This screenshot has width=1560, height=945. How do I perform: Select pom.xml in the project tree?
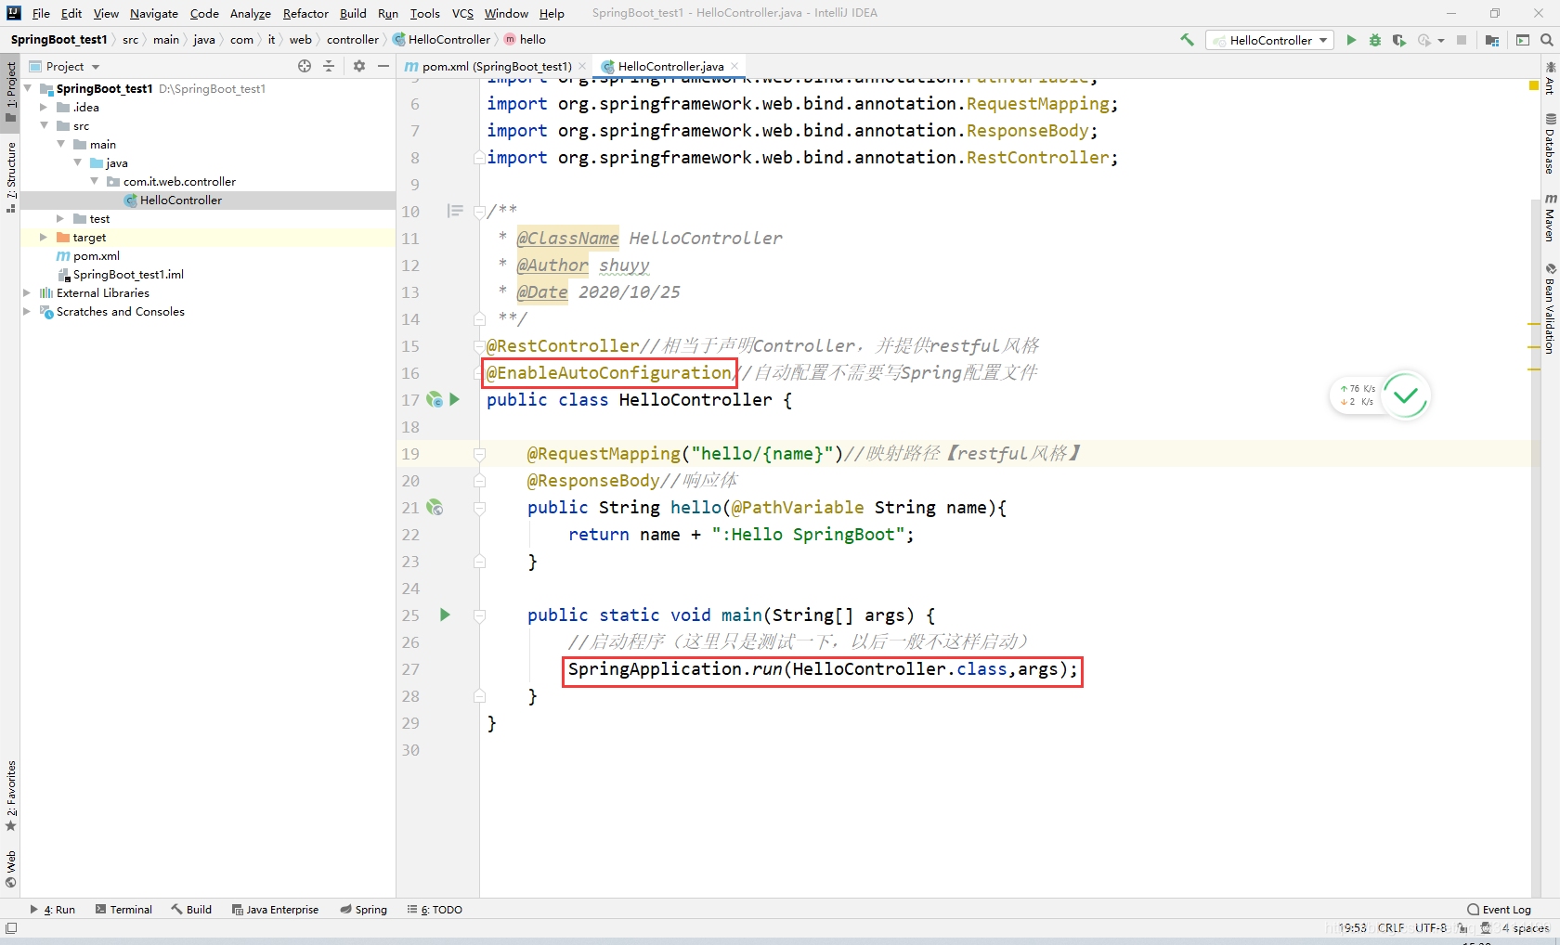97,255
